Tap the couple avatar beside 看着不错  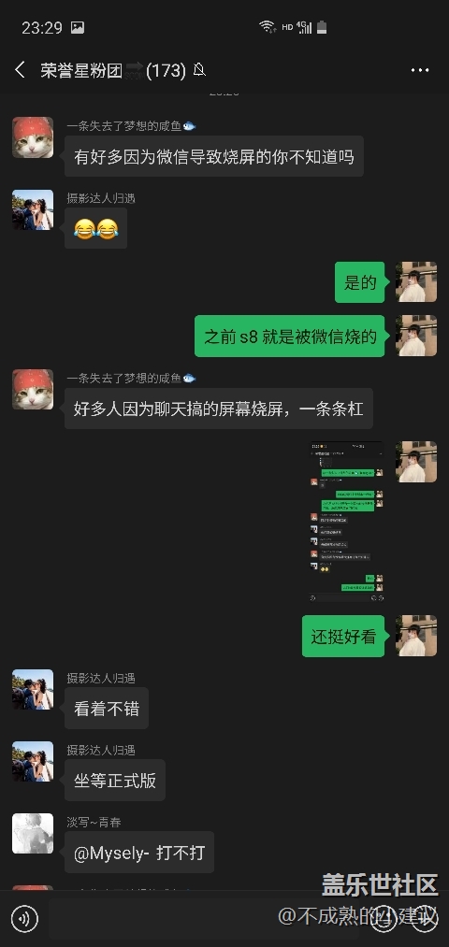pyautogui.click(x=33, y=689)
